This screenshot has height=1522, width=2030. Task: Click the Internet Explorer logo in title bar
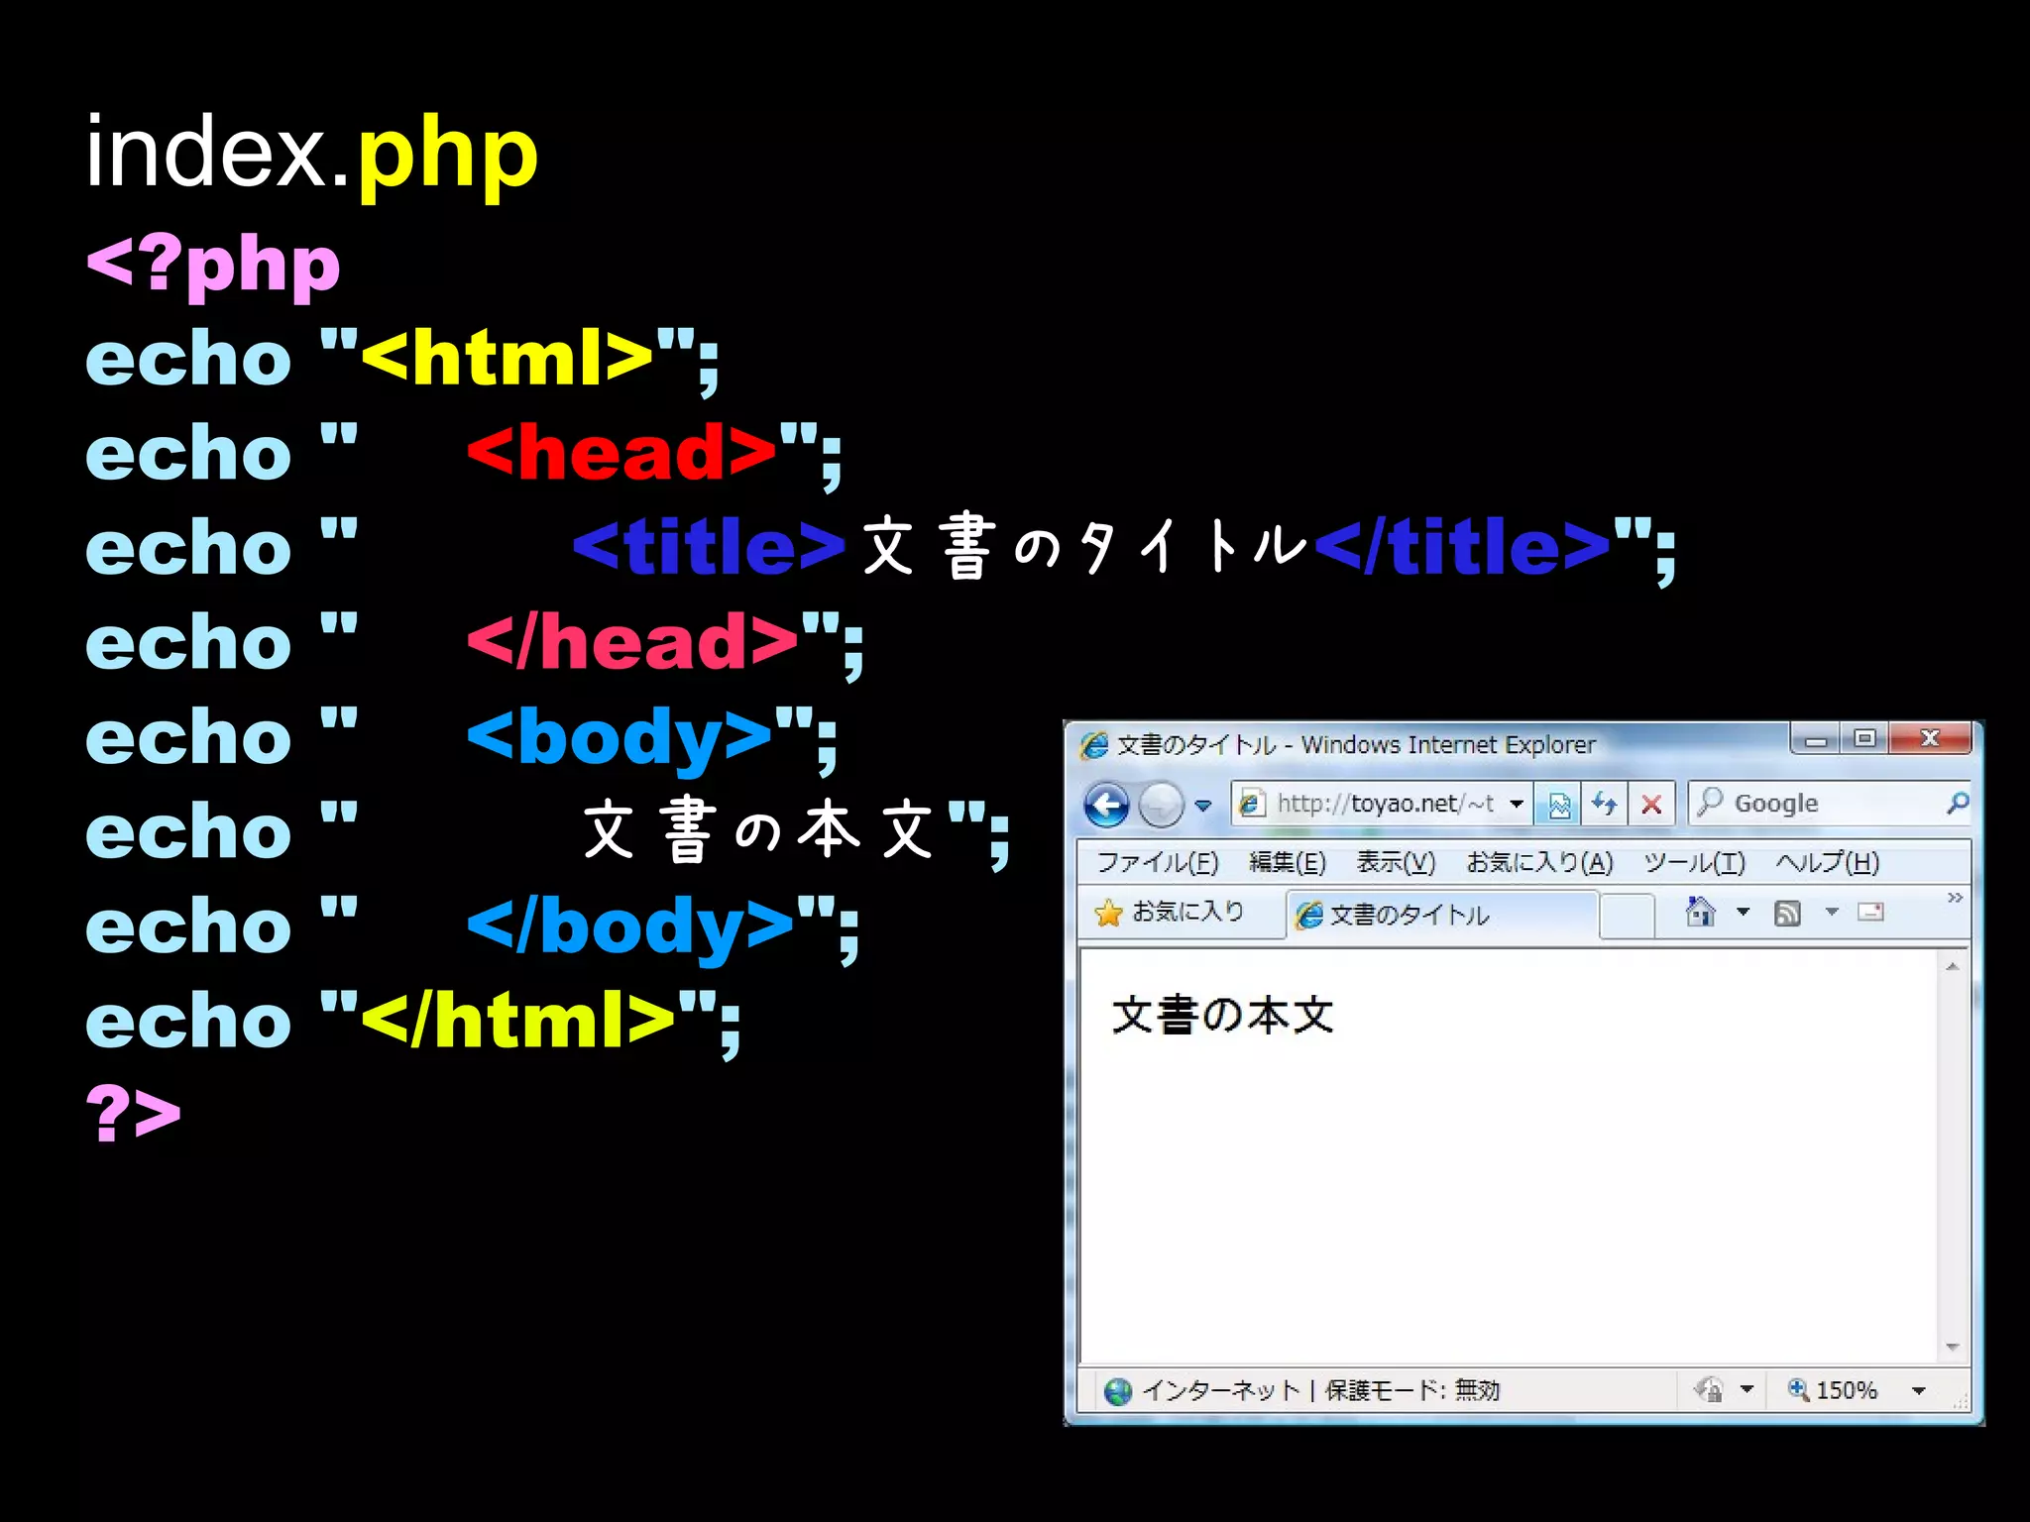pyautogui.click(x=1094, y=745)
